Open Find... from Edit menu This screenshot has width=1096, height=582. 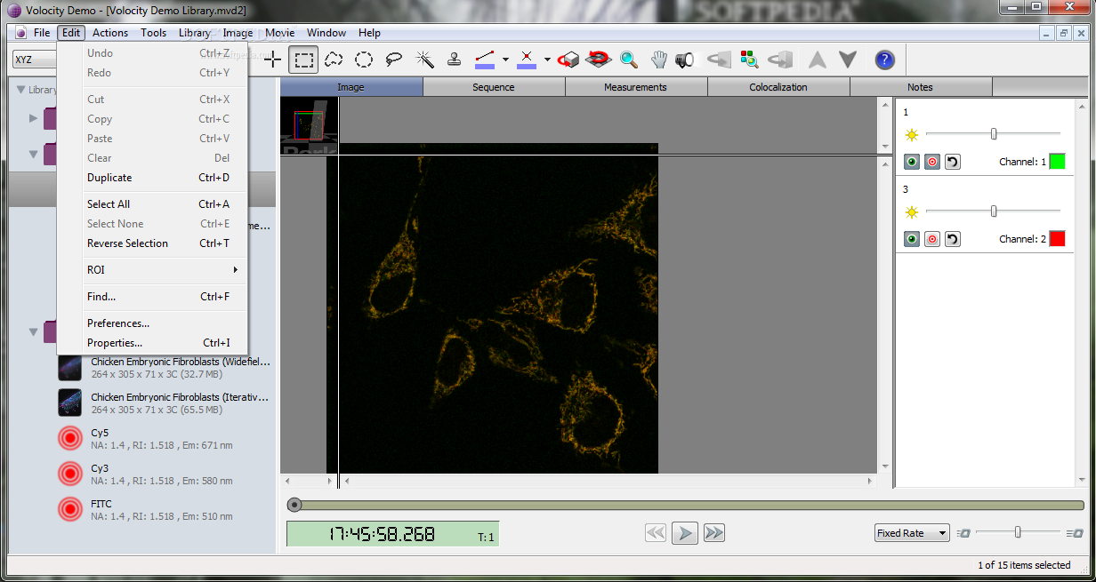(x=152, y=297)
